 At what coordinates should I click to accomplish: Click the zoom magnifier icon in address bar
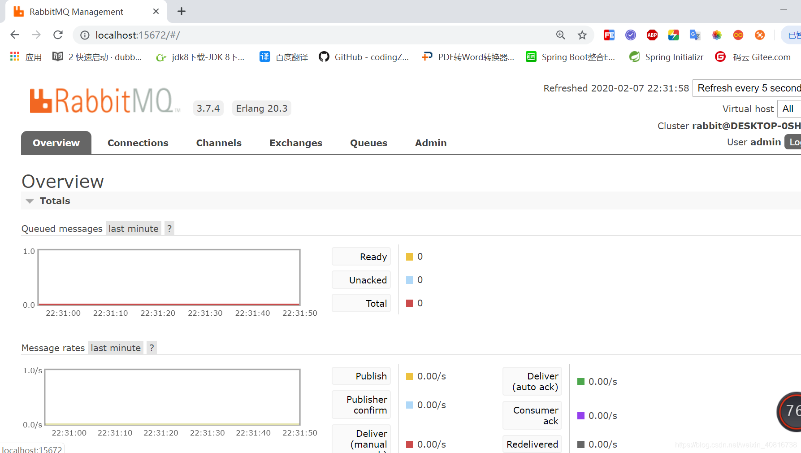click(x=560, y=35)
